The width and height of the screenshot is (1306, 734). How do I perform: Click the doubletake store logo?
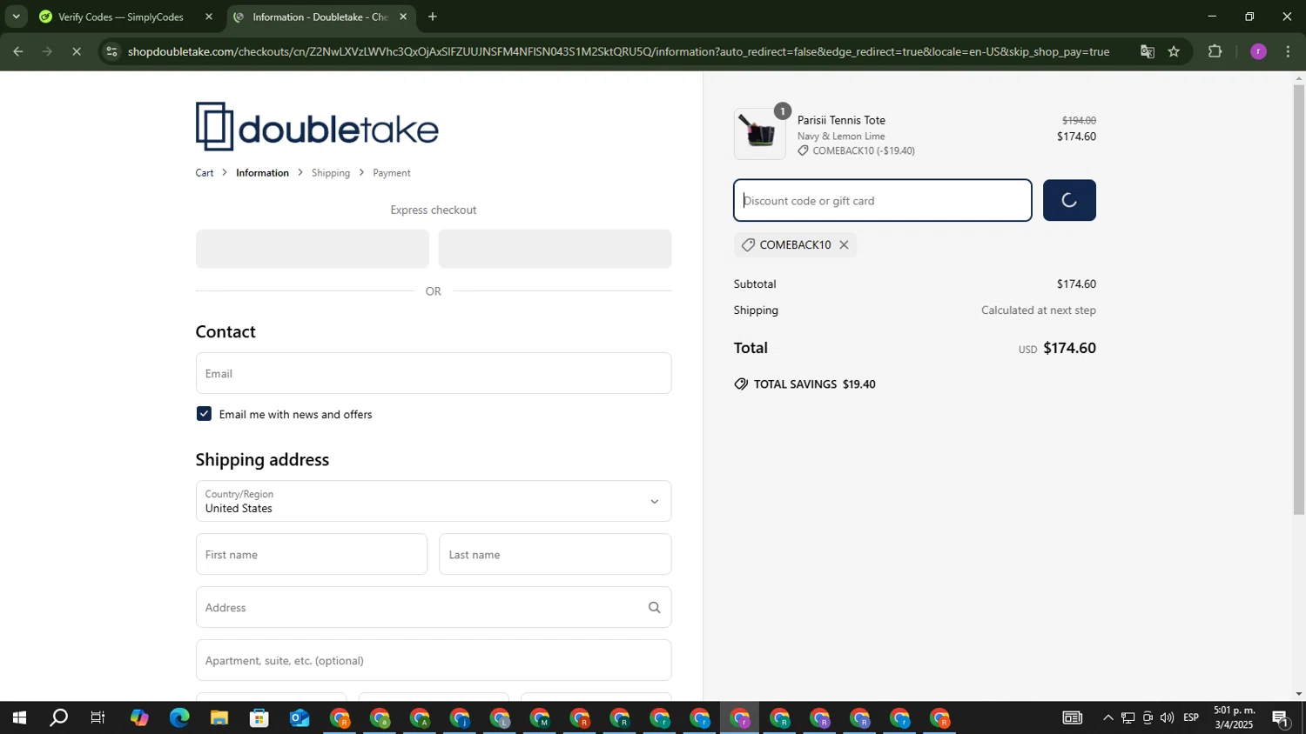[x=317, y=126]
